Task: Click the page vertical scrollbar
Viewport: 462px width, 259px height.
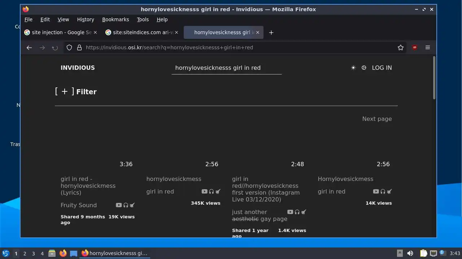Action: click(x=434, y=78)
